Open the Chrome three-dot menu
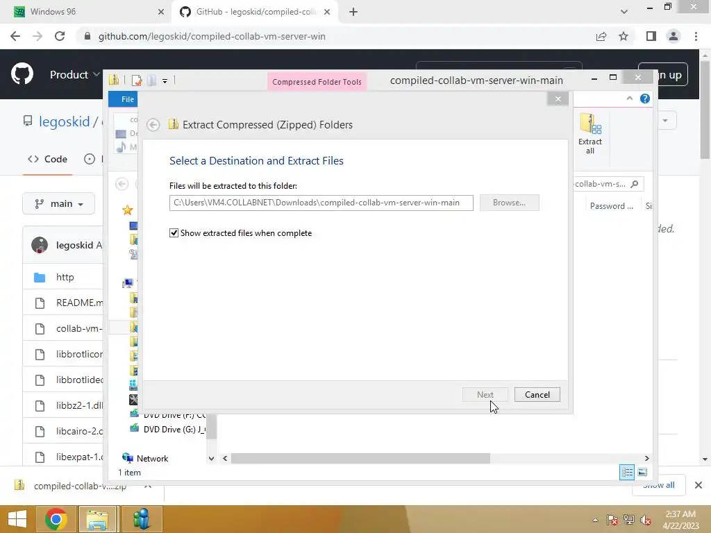The width and height of the screenshot is (711, 533). [x=696, y=36]
